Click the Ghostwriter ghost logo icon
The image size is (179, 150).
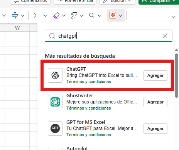55,102
